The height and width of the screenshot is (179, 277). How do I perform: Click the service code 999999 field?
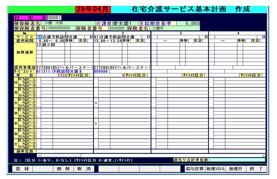pyautogui.click(x=101, y=71)
